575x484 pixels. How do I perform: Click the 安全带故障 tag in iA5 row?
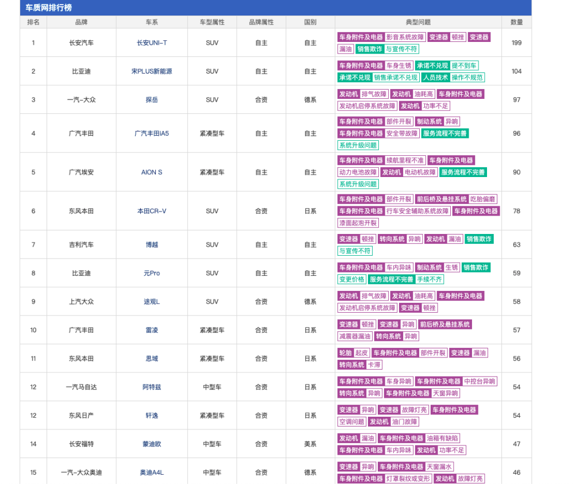pyautogui.click(x=402, y=134)
